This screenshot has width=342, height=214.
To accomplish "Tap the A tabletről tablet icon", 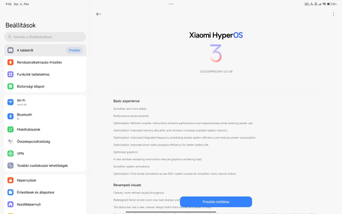I will point(10,50).
